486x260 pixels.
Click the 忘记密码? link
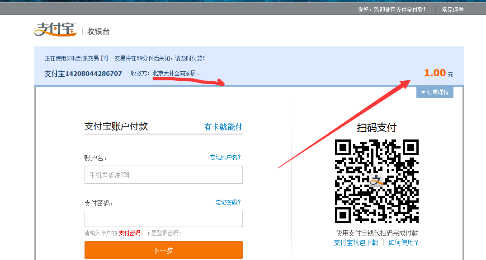pos(228,202)
